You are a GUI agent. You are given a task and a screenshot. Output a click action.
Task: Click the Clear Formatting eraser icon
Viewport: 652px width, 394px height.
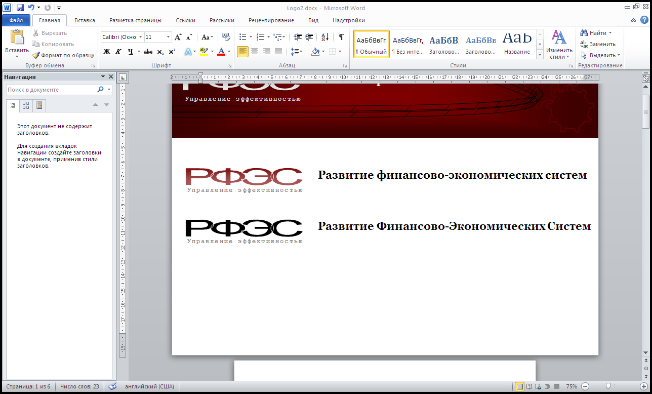click(226, 37)
